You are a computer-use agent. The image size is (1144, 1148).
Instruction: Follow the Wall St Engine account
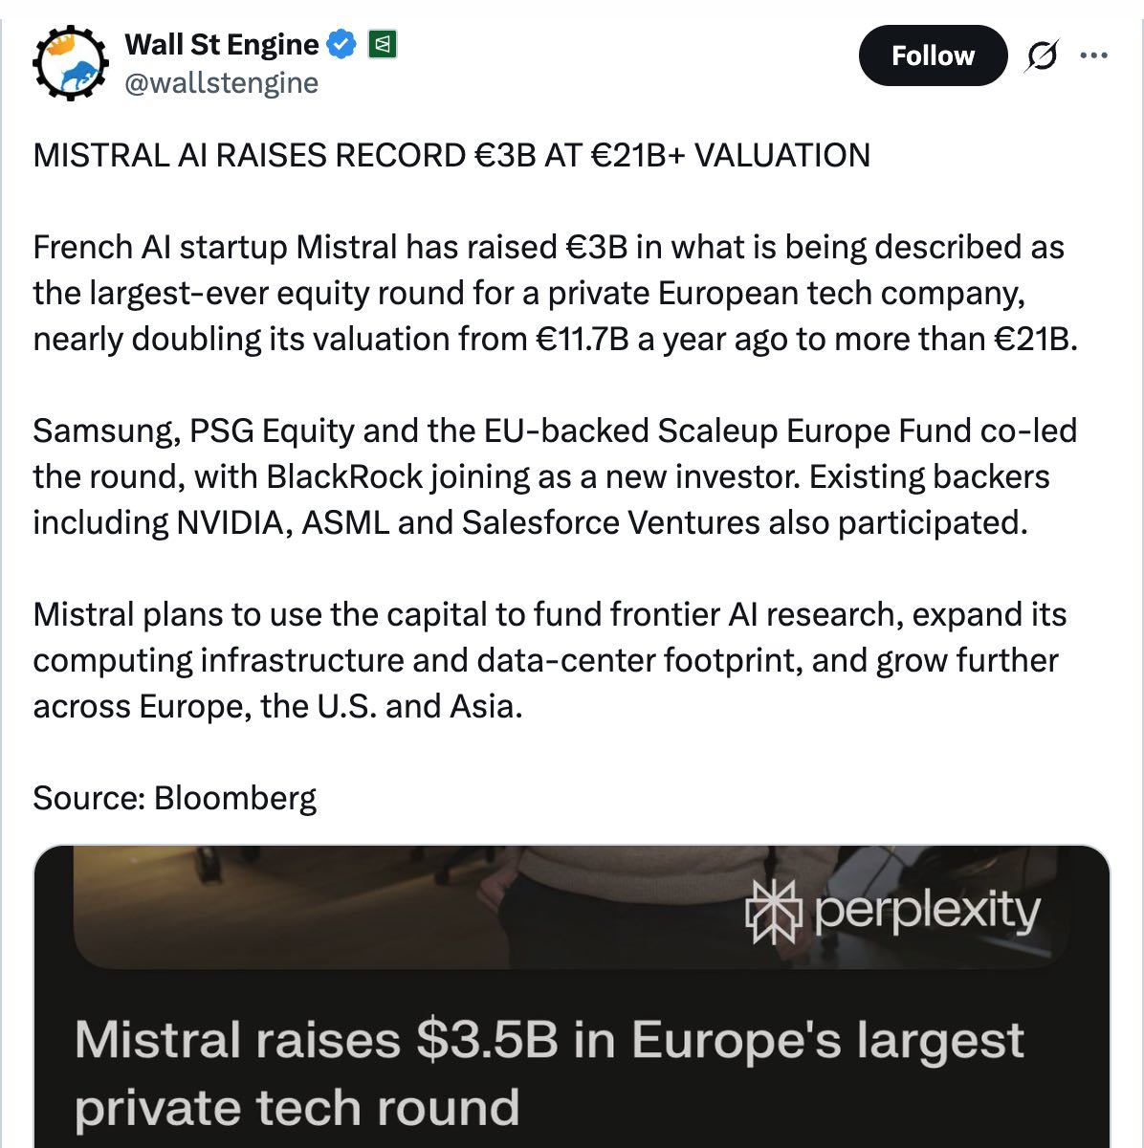click(x=933, y=55)
